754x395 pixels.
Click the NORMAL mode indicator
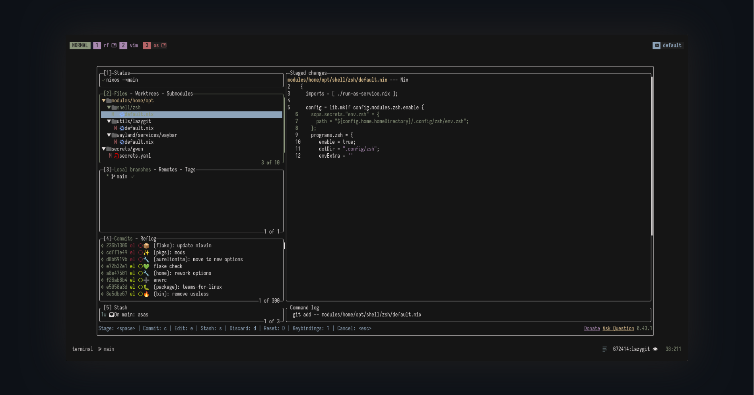[x=80, y=45]
